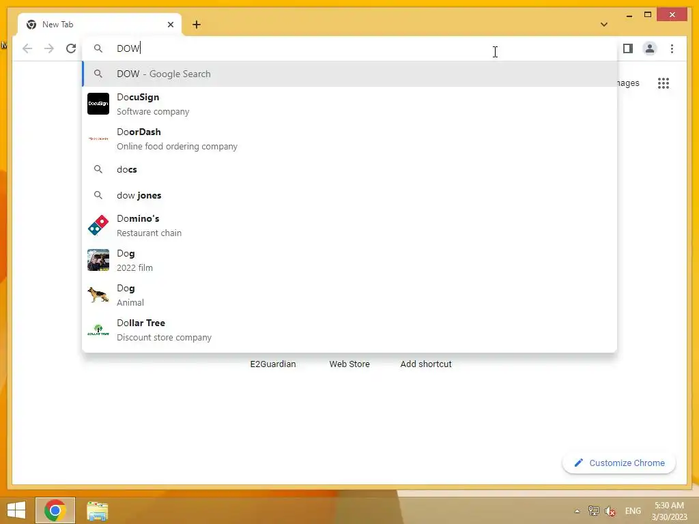The image size is (699, 524).
Task: Choose the DocuSign suggestion
Action: [x=349, y=104]
